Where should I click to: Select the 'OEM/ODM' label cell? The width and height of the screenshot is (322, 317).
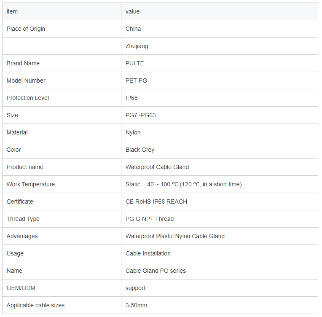(x=62, y=288)
